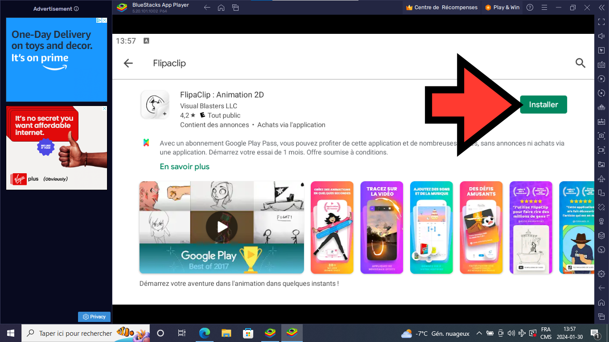609x342 pixels.
Task: Toggle fullscreen mode in the sidebar
Action: (x=601, y=22)
